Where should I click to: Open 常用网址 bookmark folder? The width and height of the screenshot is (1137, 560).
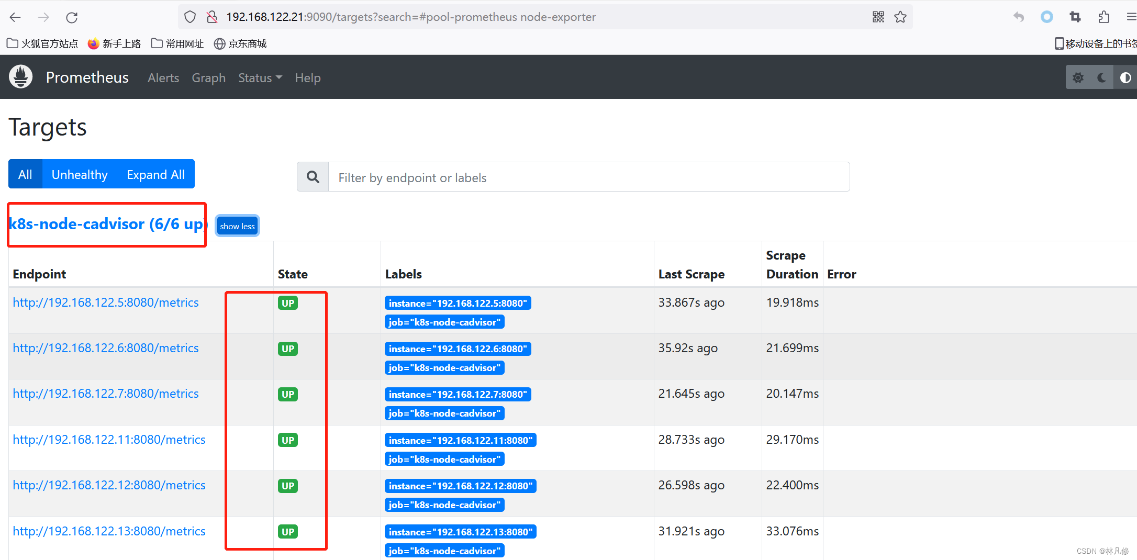click(177, 43)
